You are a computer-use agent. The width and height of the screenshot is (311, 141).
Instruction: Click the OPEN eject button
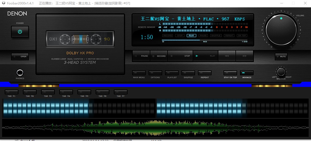20,56
